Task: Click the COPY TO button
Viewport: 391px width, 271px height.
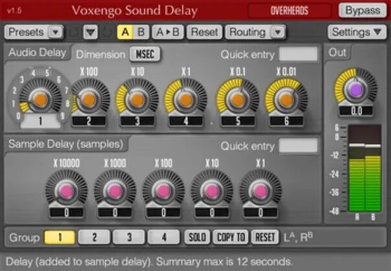Action: (230, 237)
